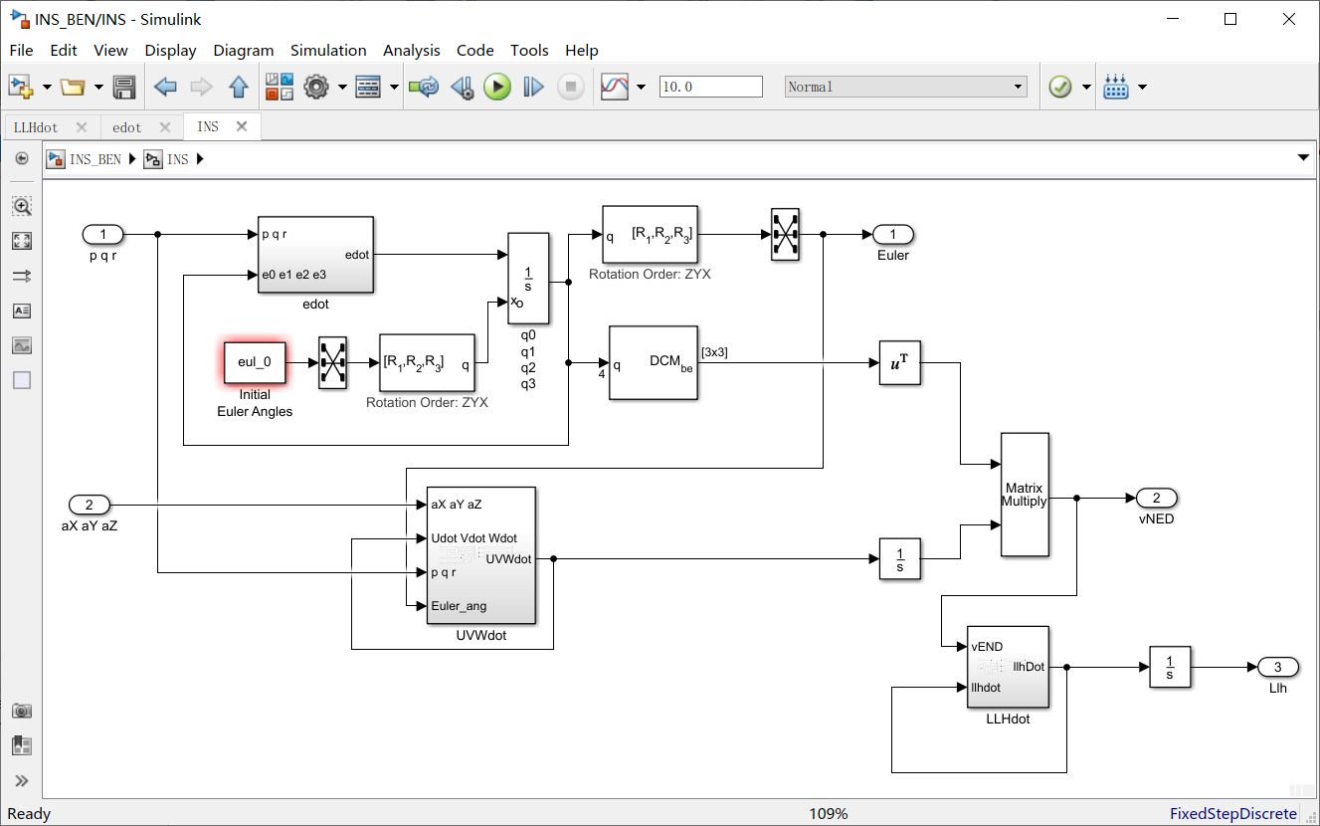Open the File menu
The height and width of the screenshot is (826, 1320).
pos(21,50)
